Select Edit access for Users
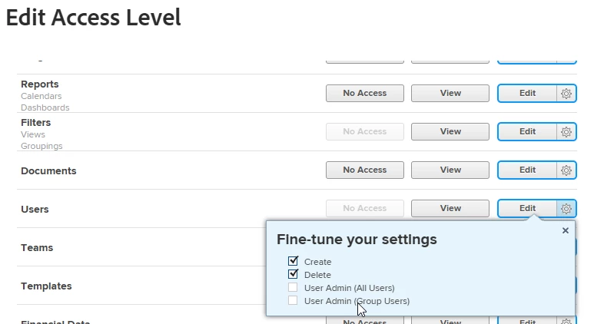Screen dimensions: 594x324 click(527, 209)
